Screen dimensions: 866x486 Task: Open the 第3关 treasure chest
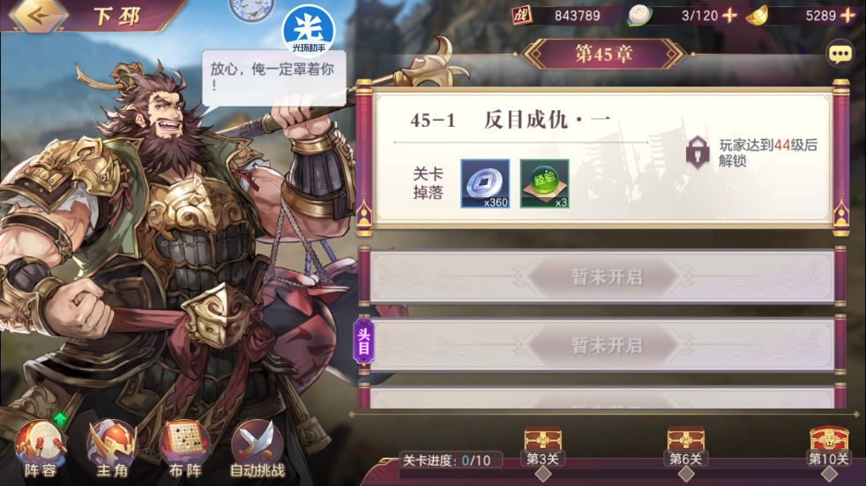542,445
